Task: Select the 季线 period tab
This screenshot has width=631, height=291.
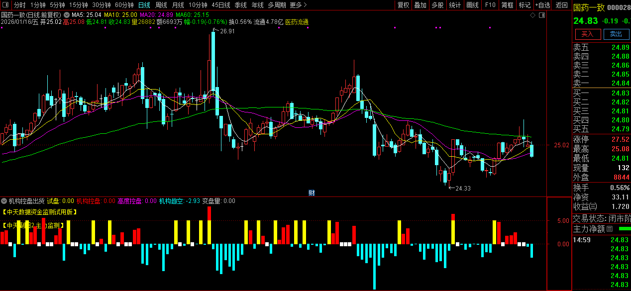Action: pos(241,5)
